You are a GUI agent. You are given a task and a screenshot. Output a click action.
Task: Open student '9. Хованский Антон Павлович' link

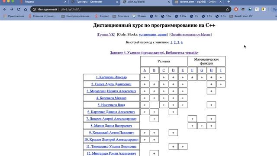tap(111, 133)
